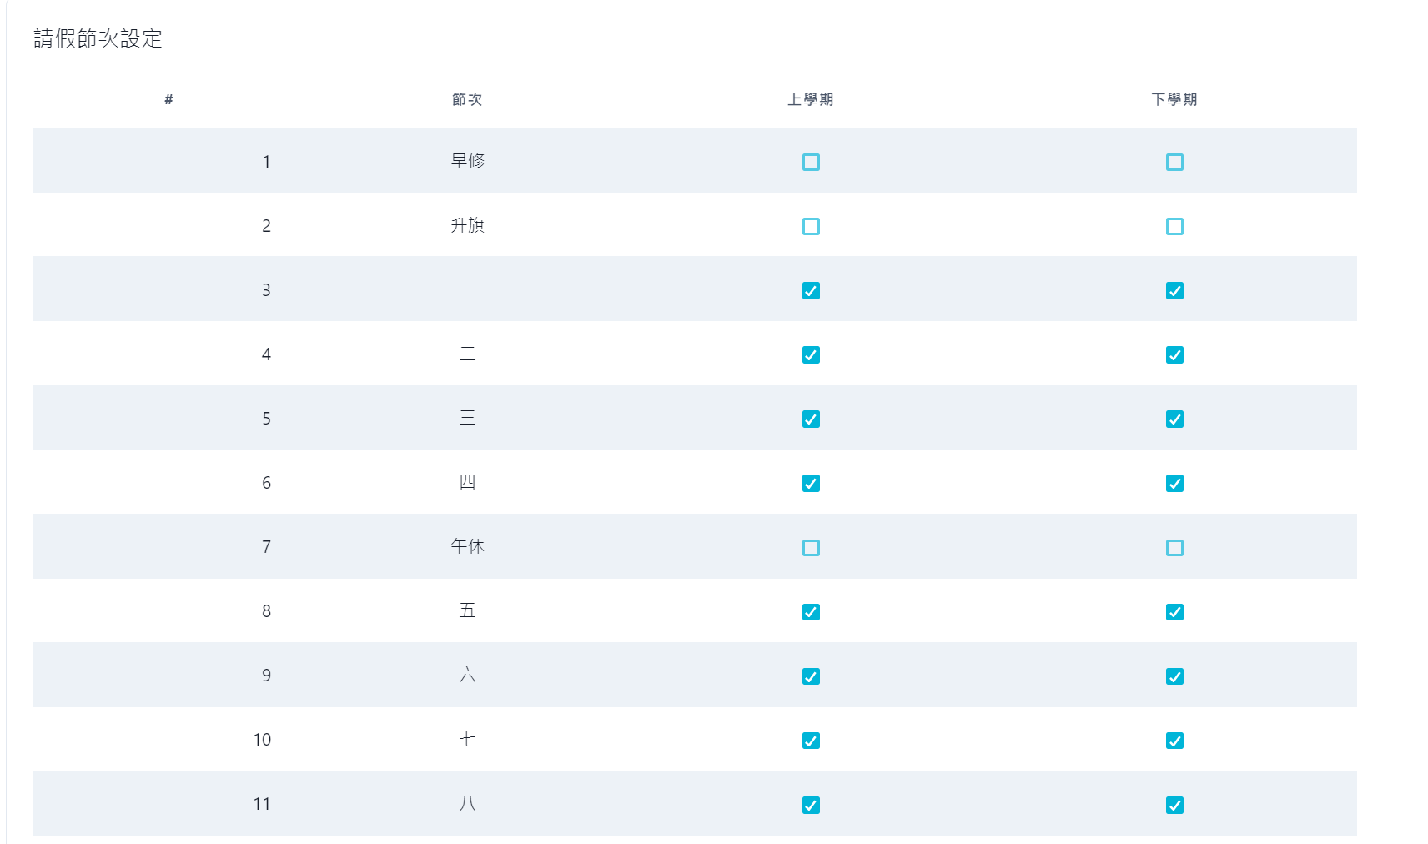Uncheck period 一 for 上學期
Image resolution: width=1428 pixels, height=844 pixels.
click(x=811, y=290)
